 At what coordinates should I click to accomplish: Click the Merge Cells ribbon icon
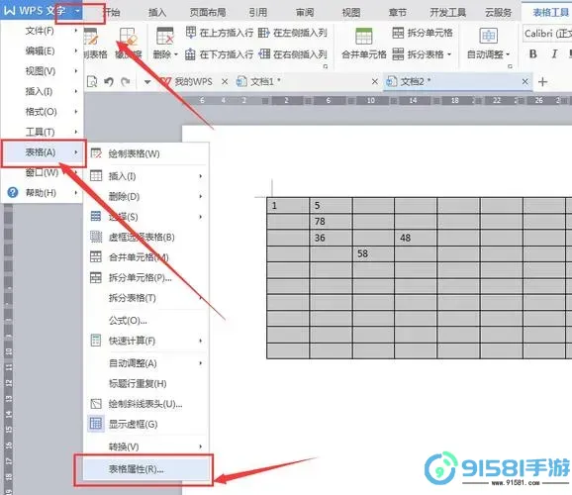[364, 36]
